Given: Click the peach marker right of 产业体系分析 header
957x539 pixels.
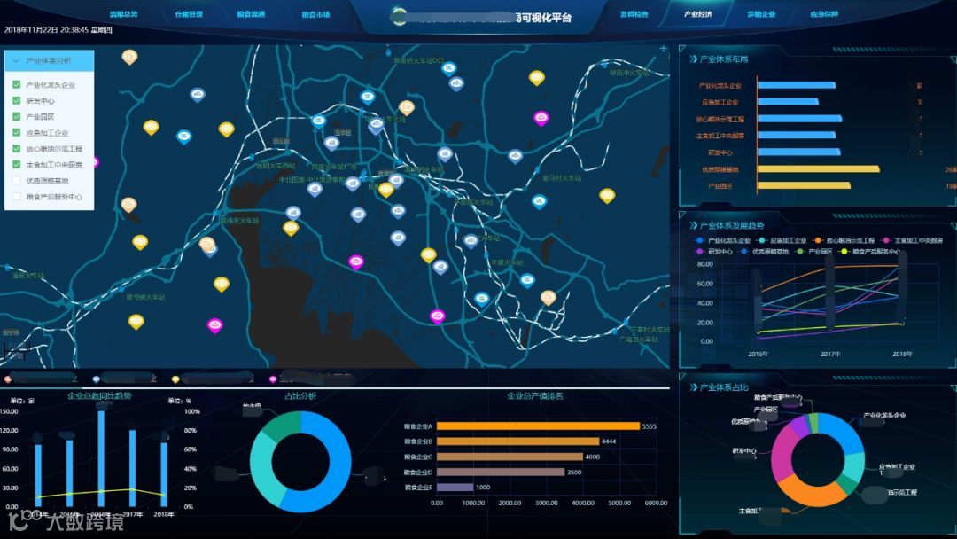Looking at the screenshot, I should [x=129, y=57].
